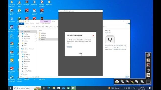Open the Get Help link in installer dialog

point(69,47)
